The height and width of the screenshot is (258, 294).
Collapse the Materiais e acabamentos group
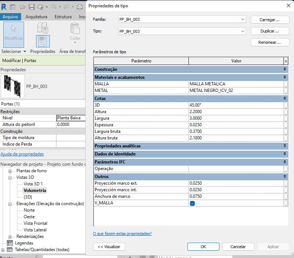(285, 77)
